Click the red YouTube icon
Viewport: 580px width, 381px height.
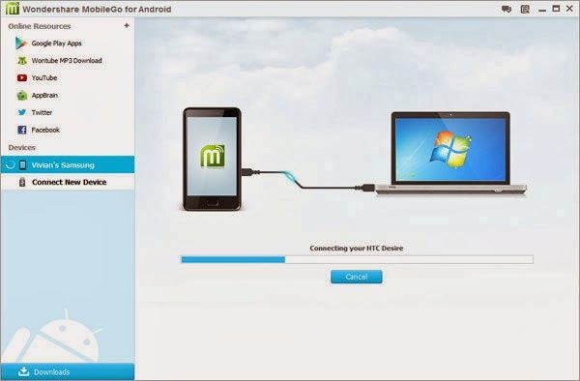(22, 77)
